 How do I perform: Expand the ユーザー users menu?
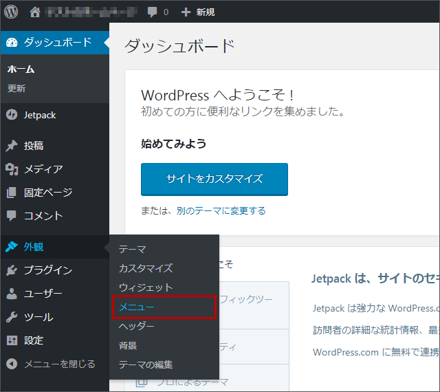[x=43, y=294]
